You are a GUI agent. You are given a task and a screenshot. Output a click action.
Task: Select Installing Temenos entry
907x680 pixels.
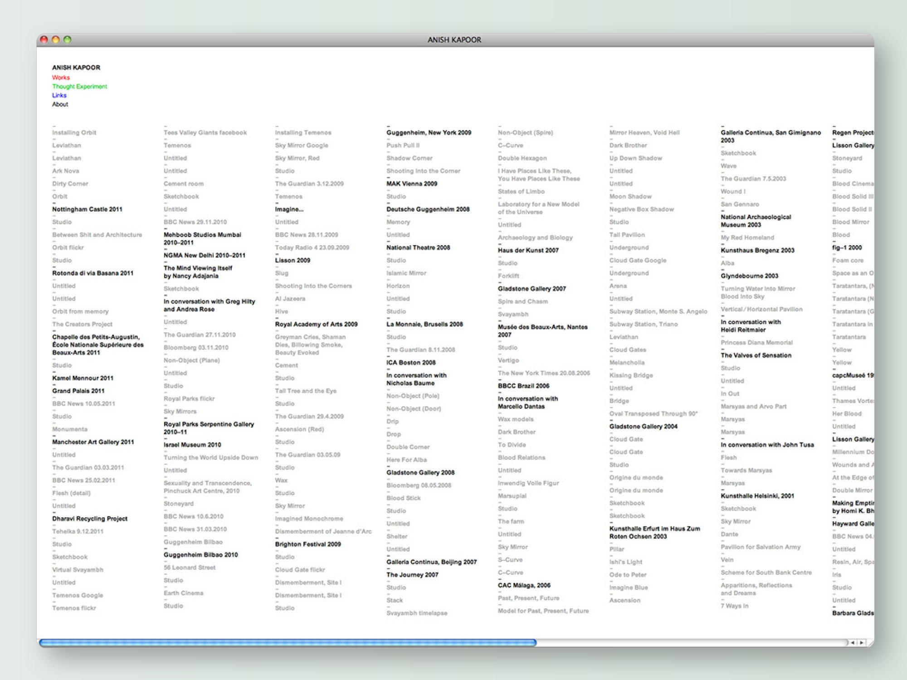click(x=303, y=132)
